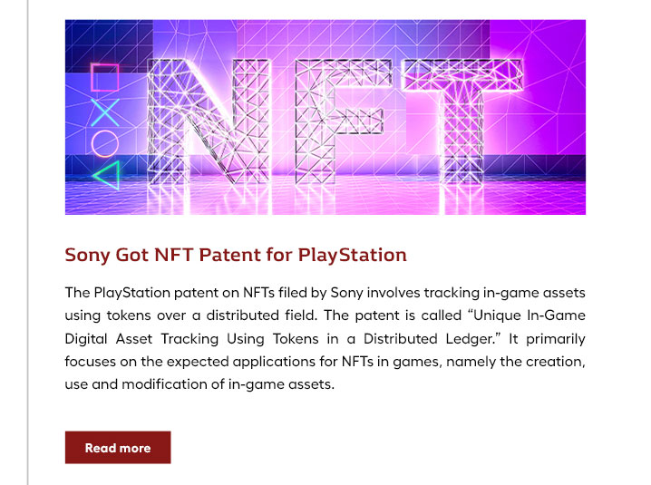651x485 pixels.
Task: Click the Read more button
Action: click(118, 447)
